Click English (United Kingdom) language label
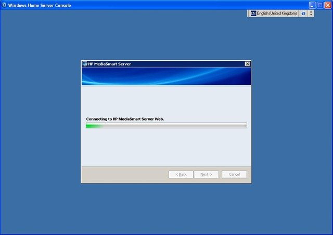333x235 pixels. [x=277, y=14]
